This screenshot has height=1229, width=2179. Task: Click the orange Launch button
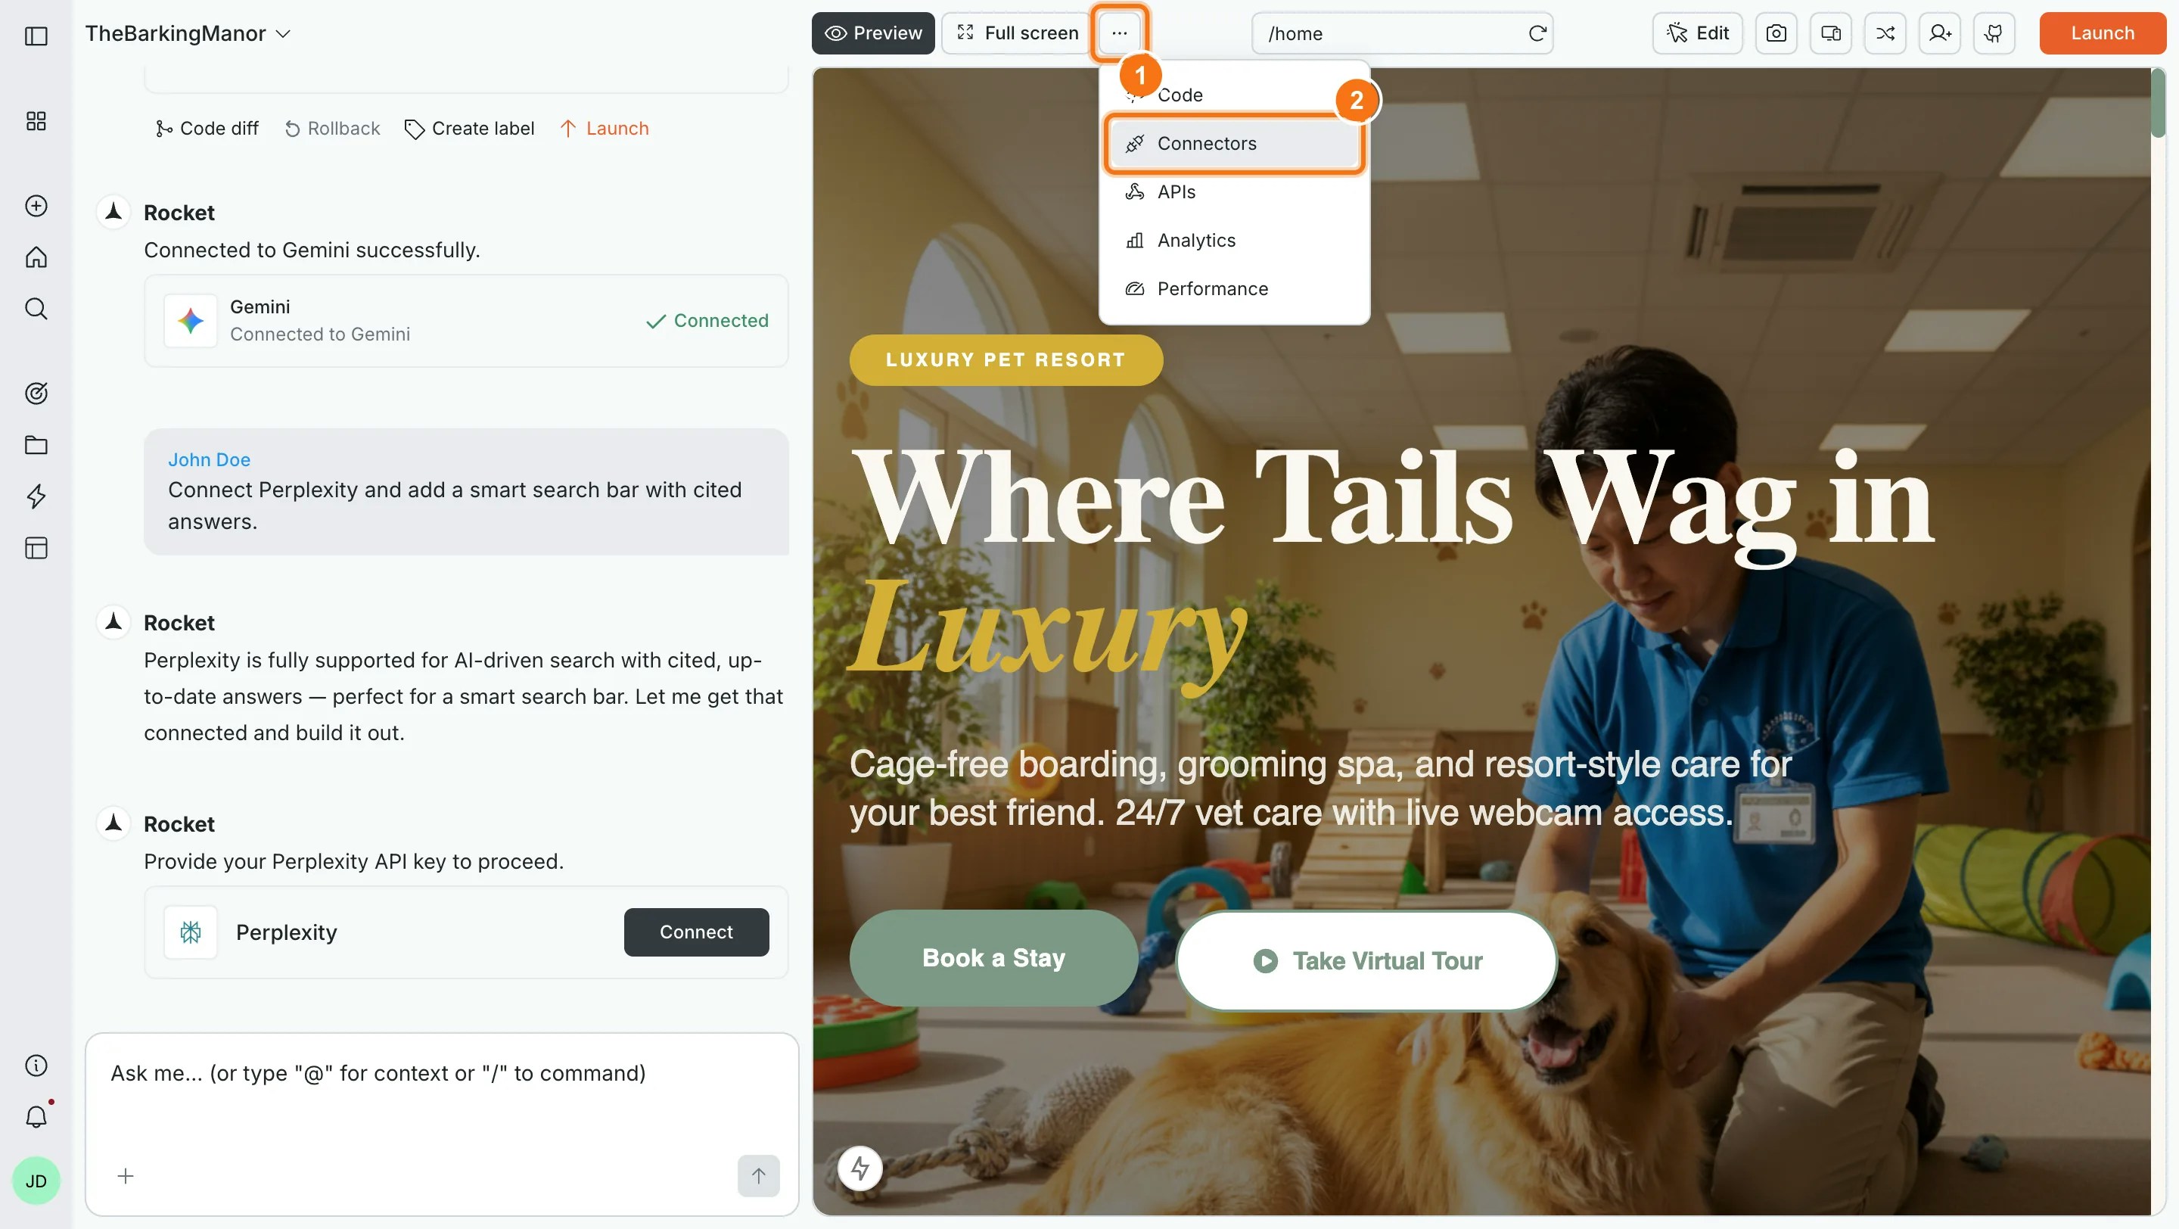[x=2102, y=33]
